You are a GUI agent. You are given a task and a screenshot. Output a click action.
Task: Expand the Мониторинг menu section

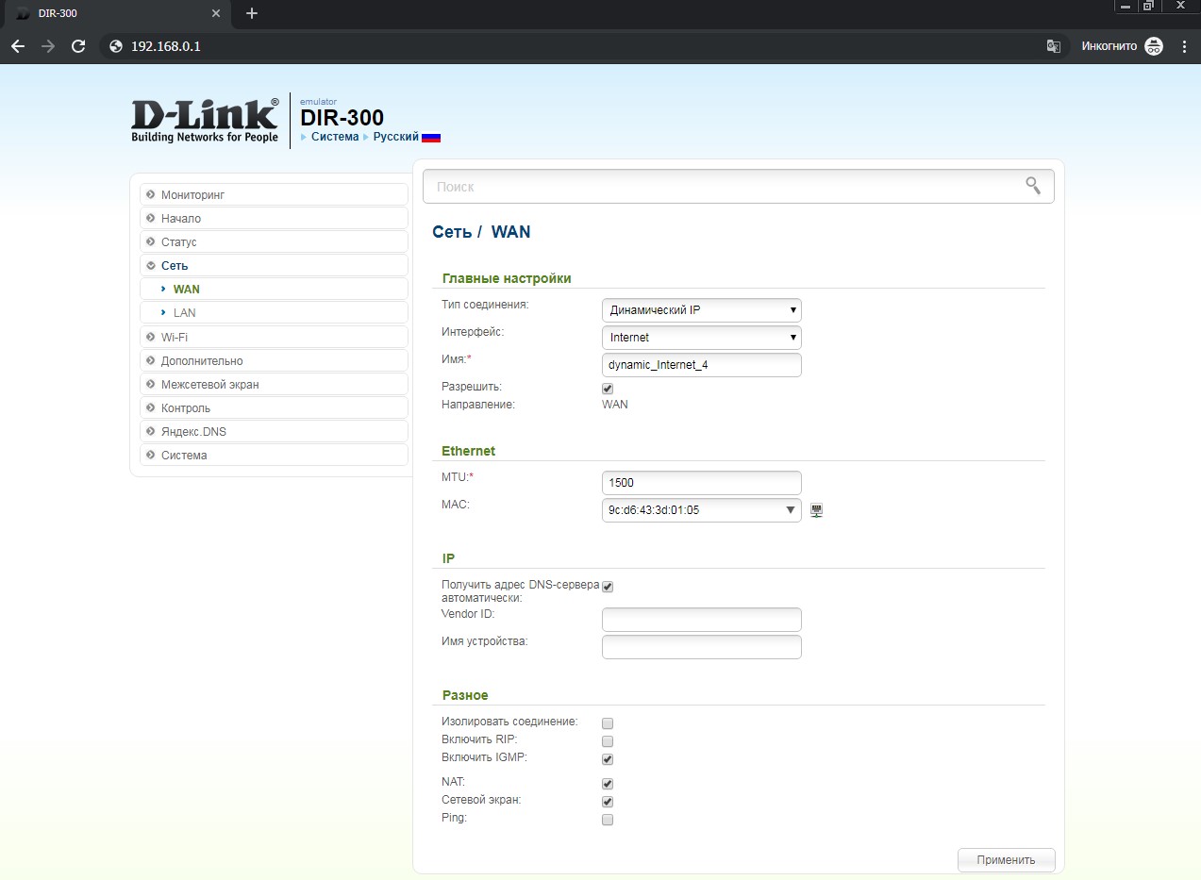pos(274,194)
